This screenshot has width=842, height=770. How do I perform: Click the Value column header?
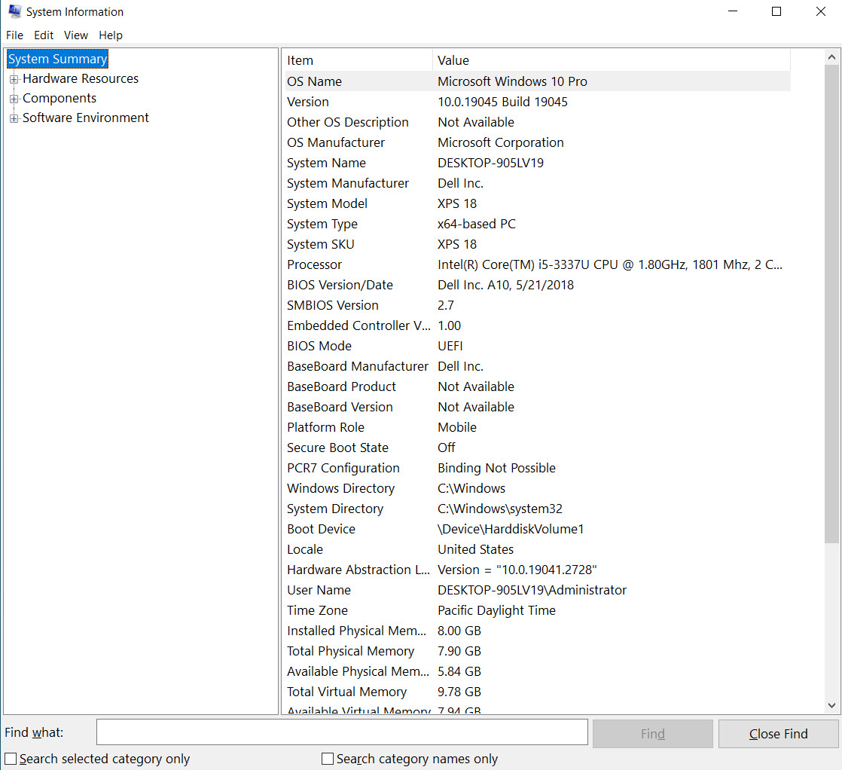pyautogui.click(x=611, y=60)
